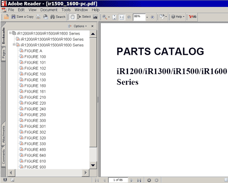Image resolution: width=228 pixels, height=183 pixels.
Task: Open the File menu
Action: click(11, 10)
